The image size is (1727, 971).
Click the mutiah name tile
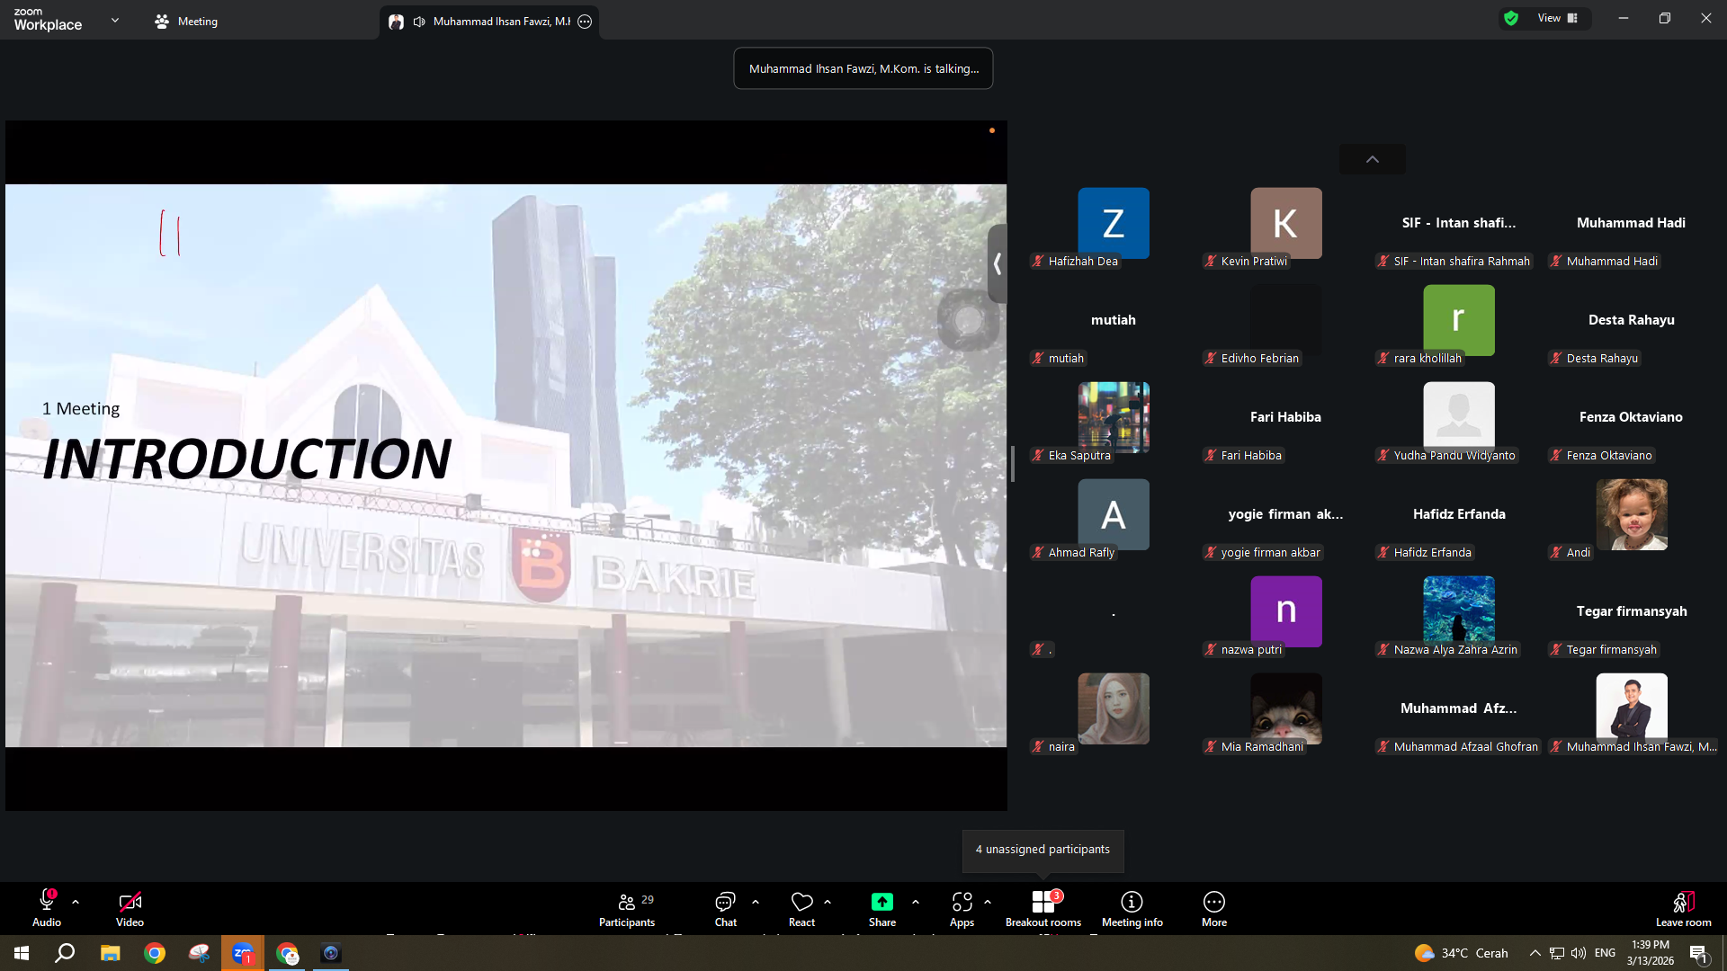(1114, 320)
